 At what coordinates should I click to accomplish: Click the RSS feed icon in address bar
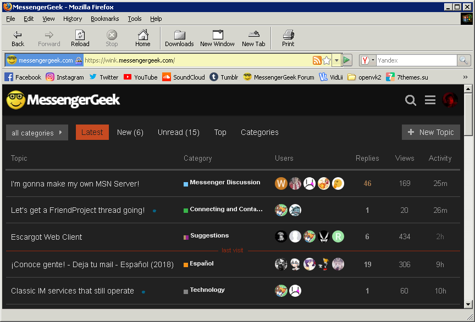[317, 60]
